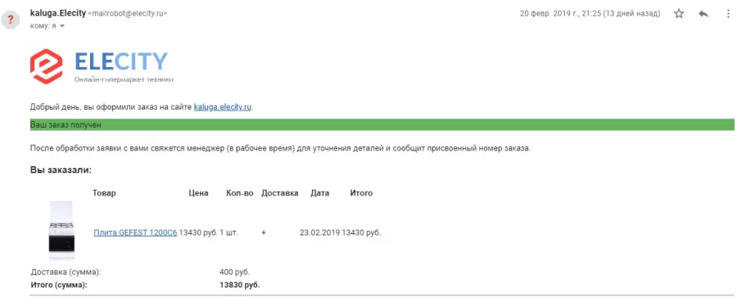737x306 pixels.
Task: Open the three-dot more options menu
Action: pyautogui.click(x=728, y=14)
